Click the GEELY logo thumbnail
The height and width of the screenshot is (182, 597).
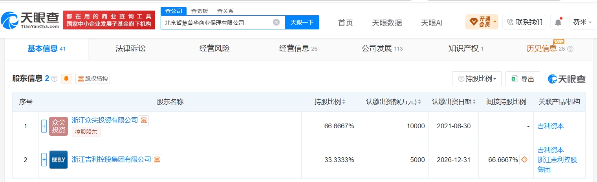tap(59, 160)
